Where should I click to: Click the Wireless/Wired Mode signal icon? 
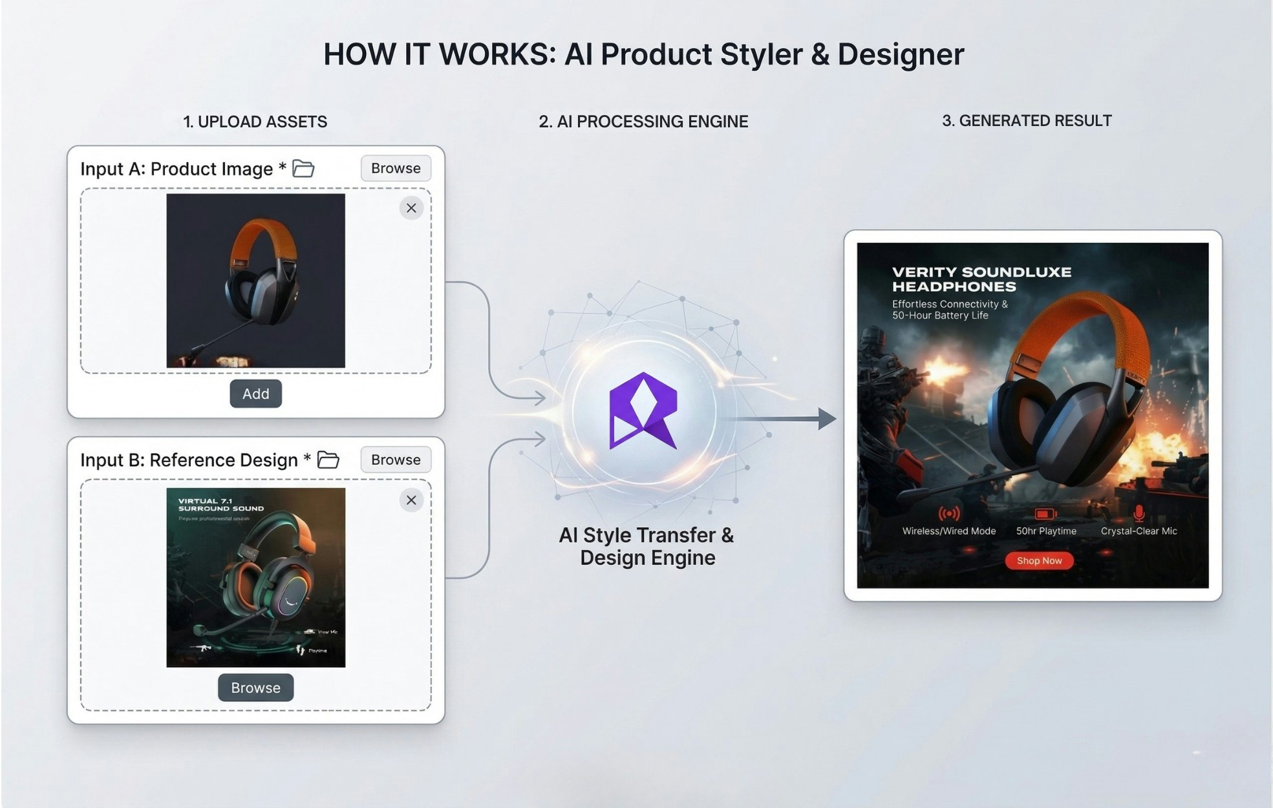pos(948,514)
